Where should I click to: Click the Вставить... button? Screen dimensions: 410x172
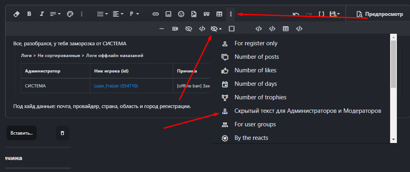[21, 133]
